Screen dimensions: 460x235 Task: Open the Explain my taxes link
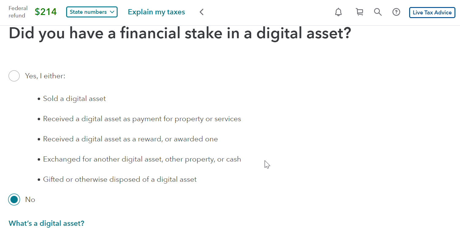[156, 12]
